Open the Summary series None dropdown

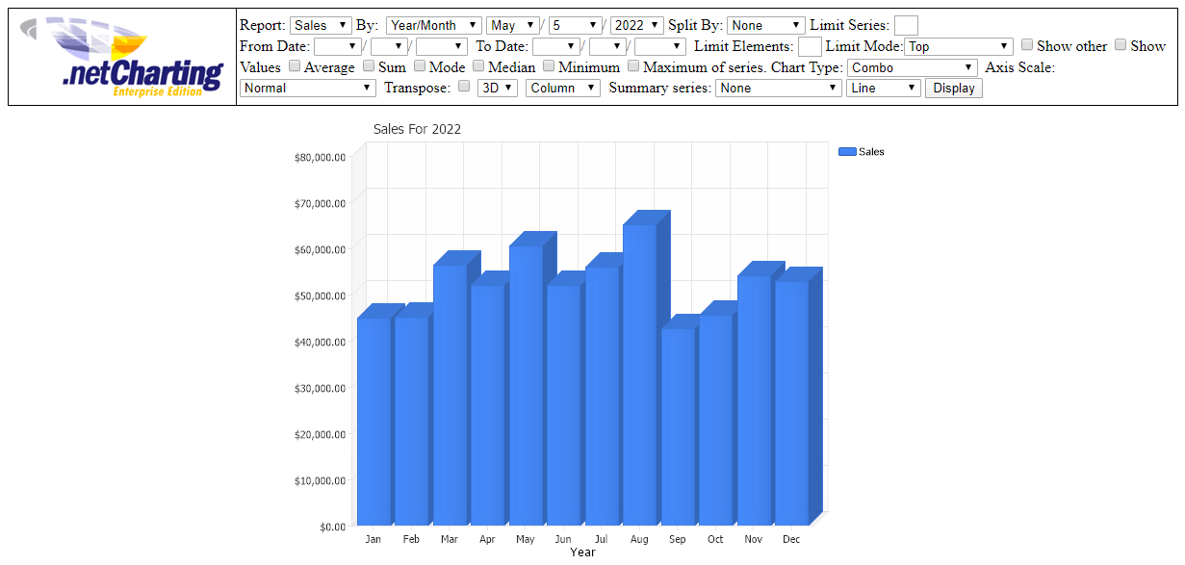coord(779,88)
